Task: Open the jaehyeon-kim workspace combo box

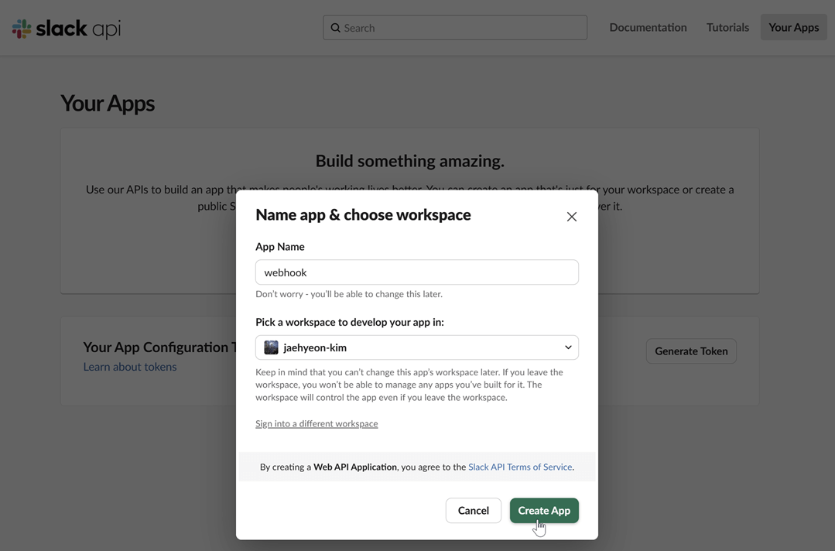Action: tap(416, 347)
